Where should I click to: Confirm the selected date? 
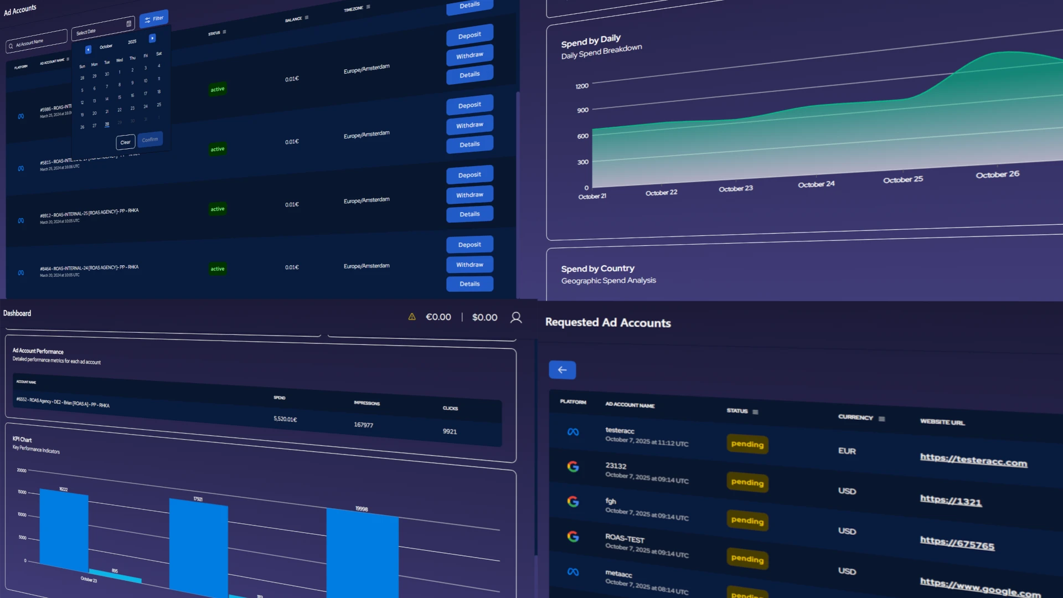tap(150, 139)
